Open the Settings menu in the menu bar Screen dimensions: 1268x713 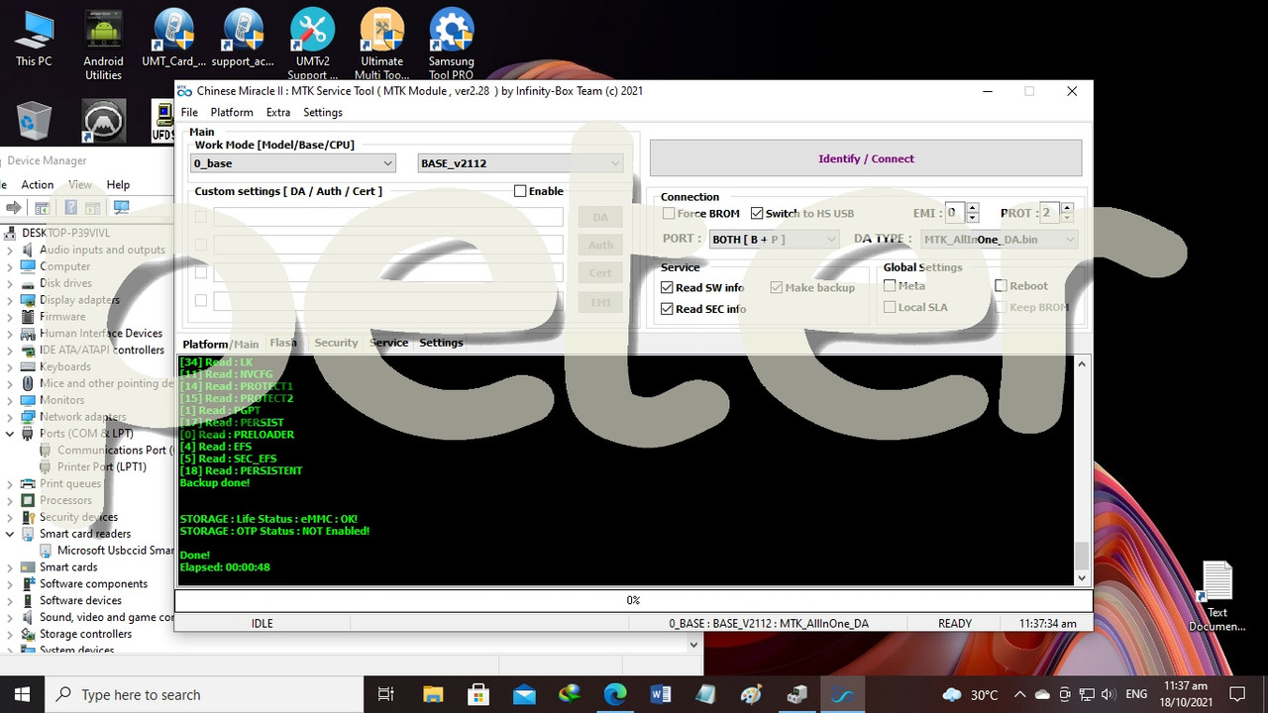pyautogui.click(x=323, y=113)
